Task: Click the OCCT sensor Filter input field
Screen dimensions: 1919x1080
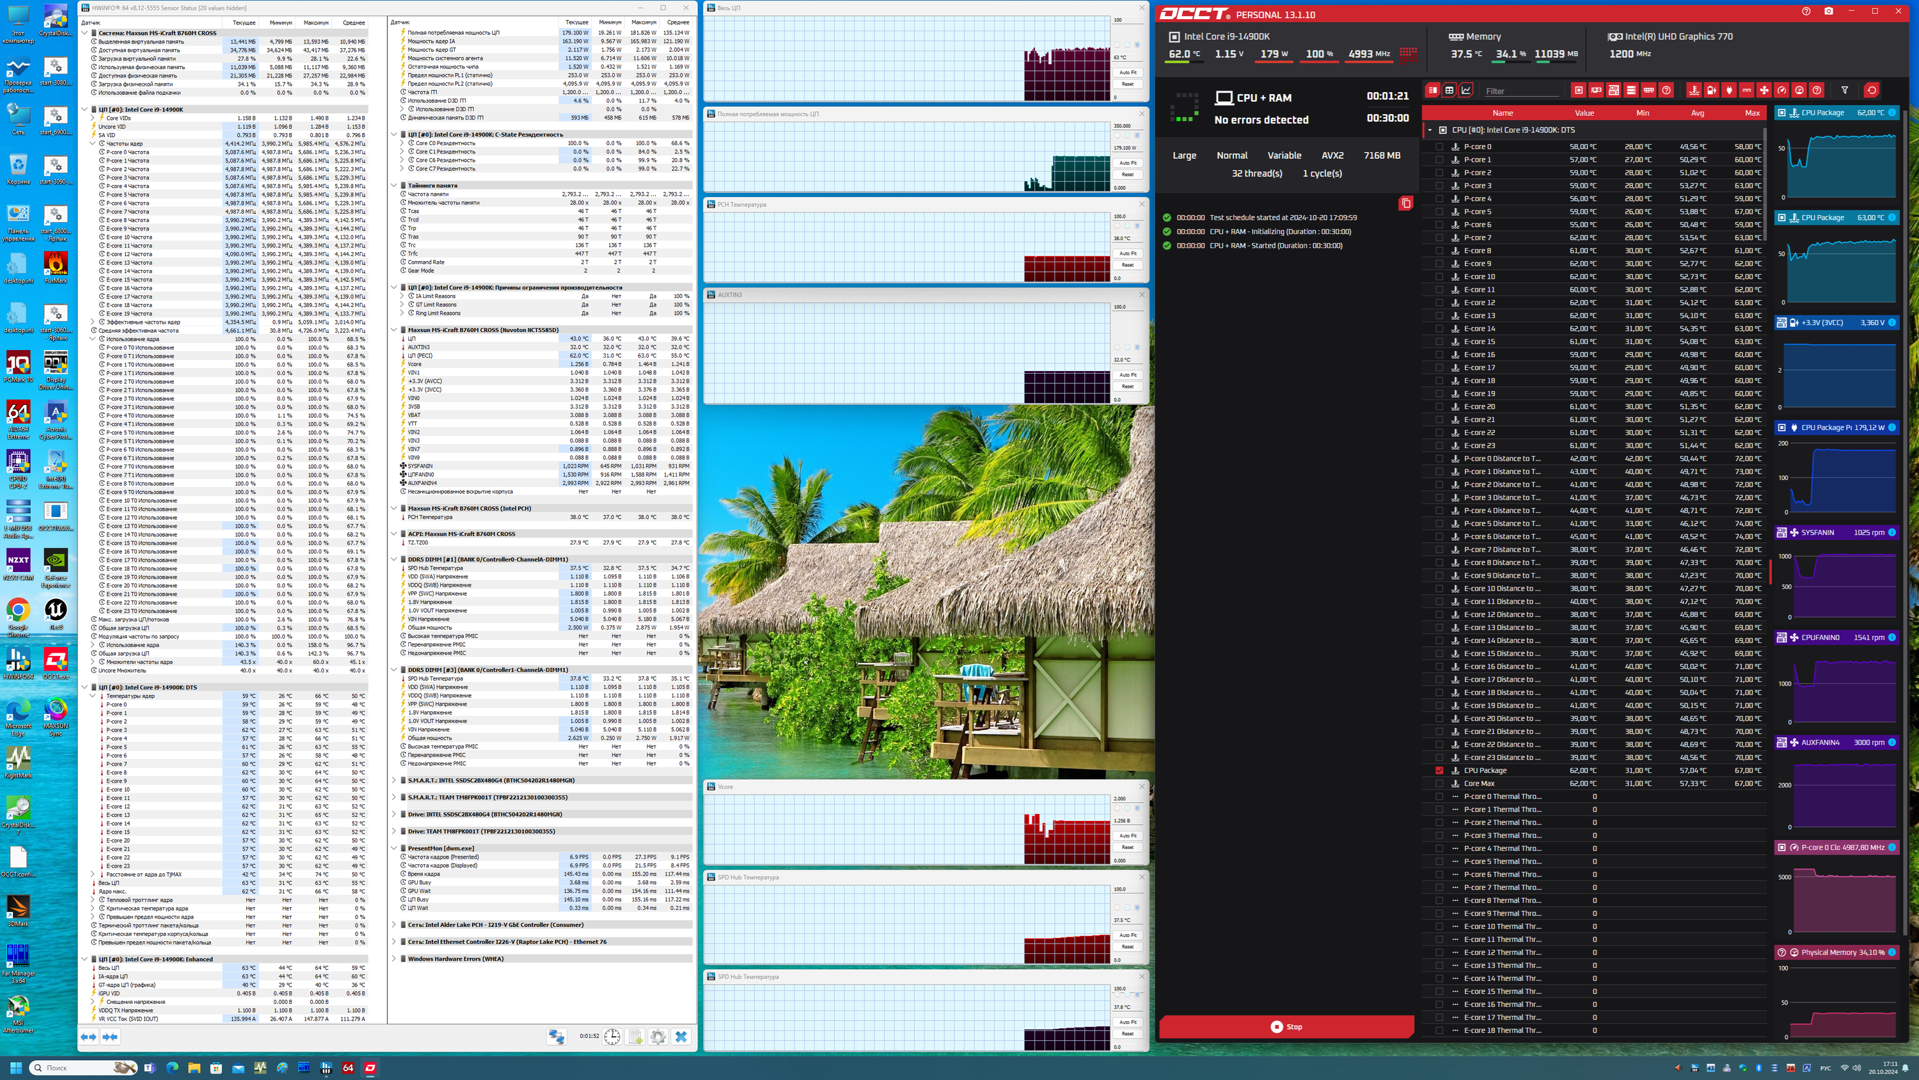Action: pos(1521,91)
